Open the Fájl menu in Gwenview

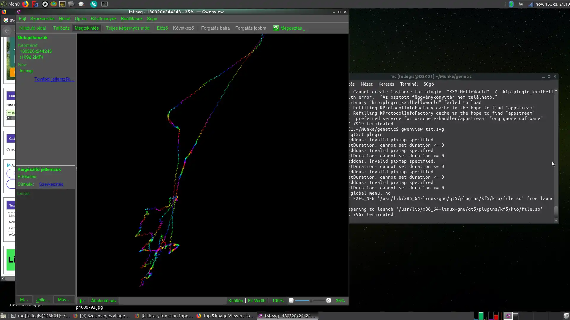22,18
